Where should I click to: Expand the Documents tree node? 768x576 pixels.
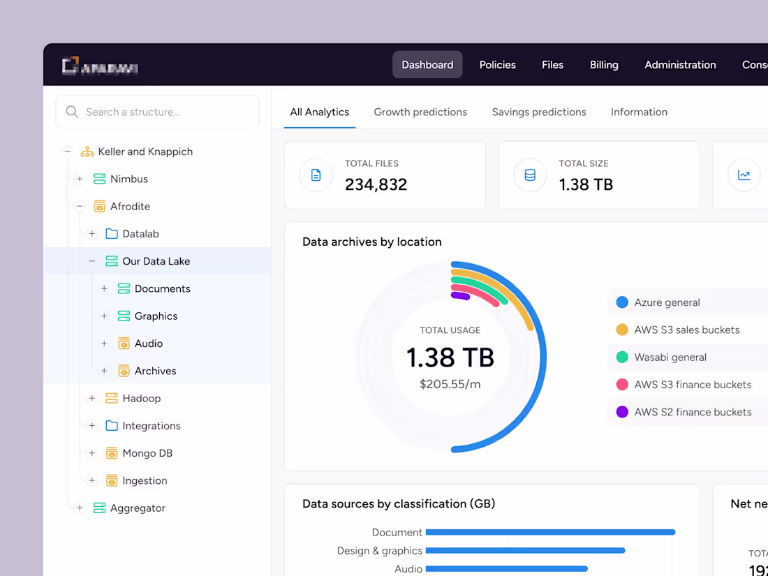104,288
